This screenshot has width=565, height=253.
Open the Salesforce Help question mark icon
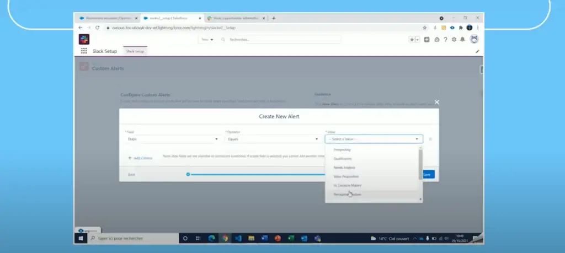(x=445, y=40)
